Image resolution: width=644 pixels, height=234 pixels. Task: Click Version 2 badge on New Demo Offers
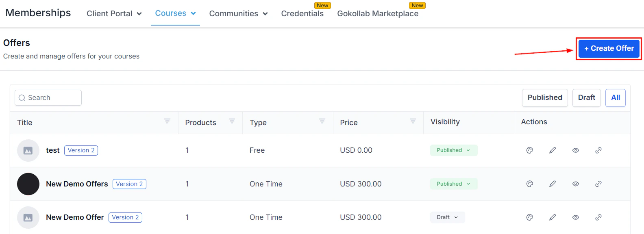pos(129,184)
